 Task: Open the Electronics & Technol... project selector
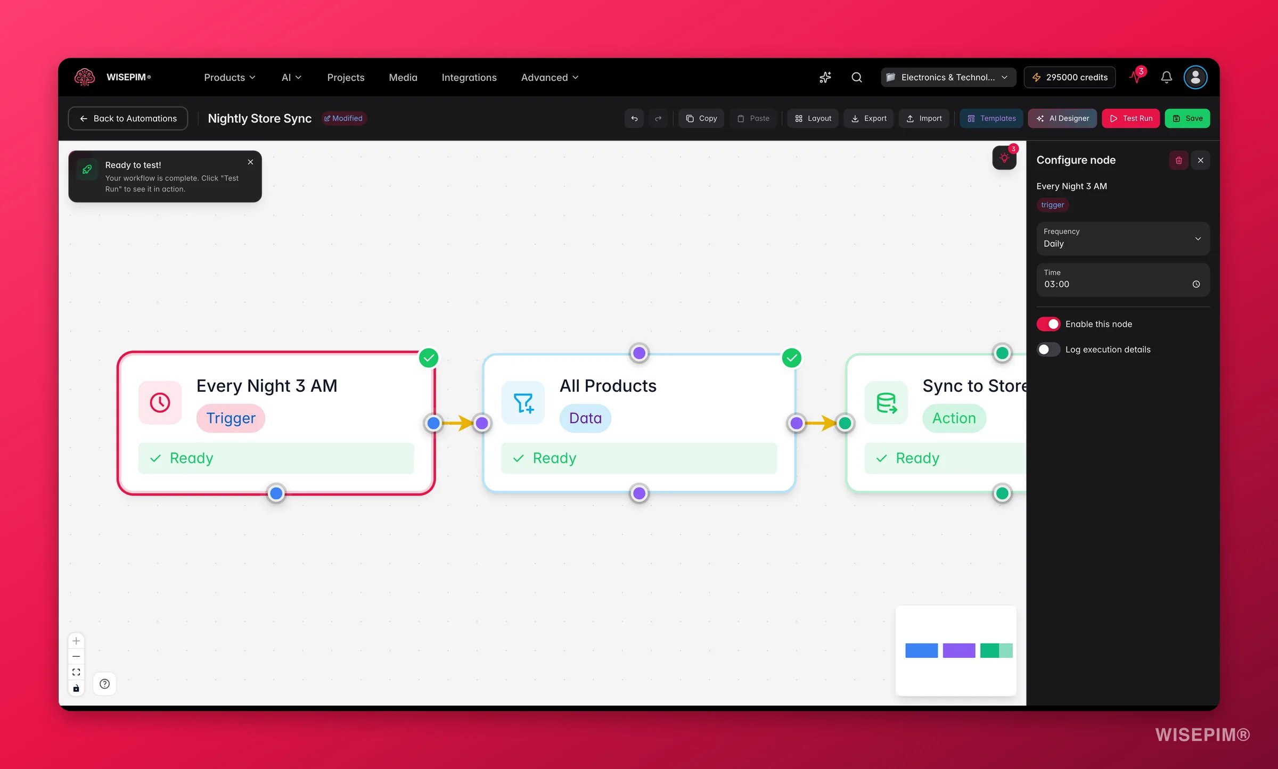pyautogui.click(x=948, y=77)
